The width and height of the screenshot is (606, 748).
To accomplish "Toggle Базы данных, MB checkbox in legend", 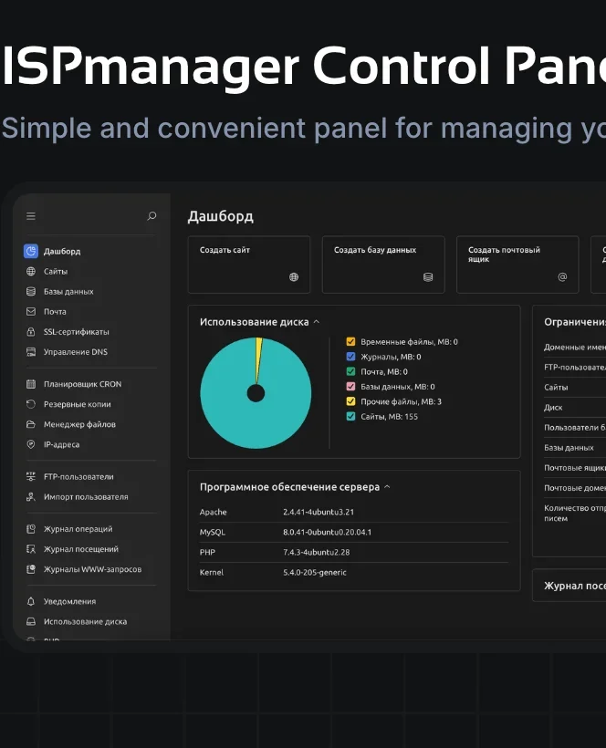I will click(350, 387).
